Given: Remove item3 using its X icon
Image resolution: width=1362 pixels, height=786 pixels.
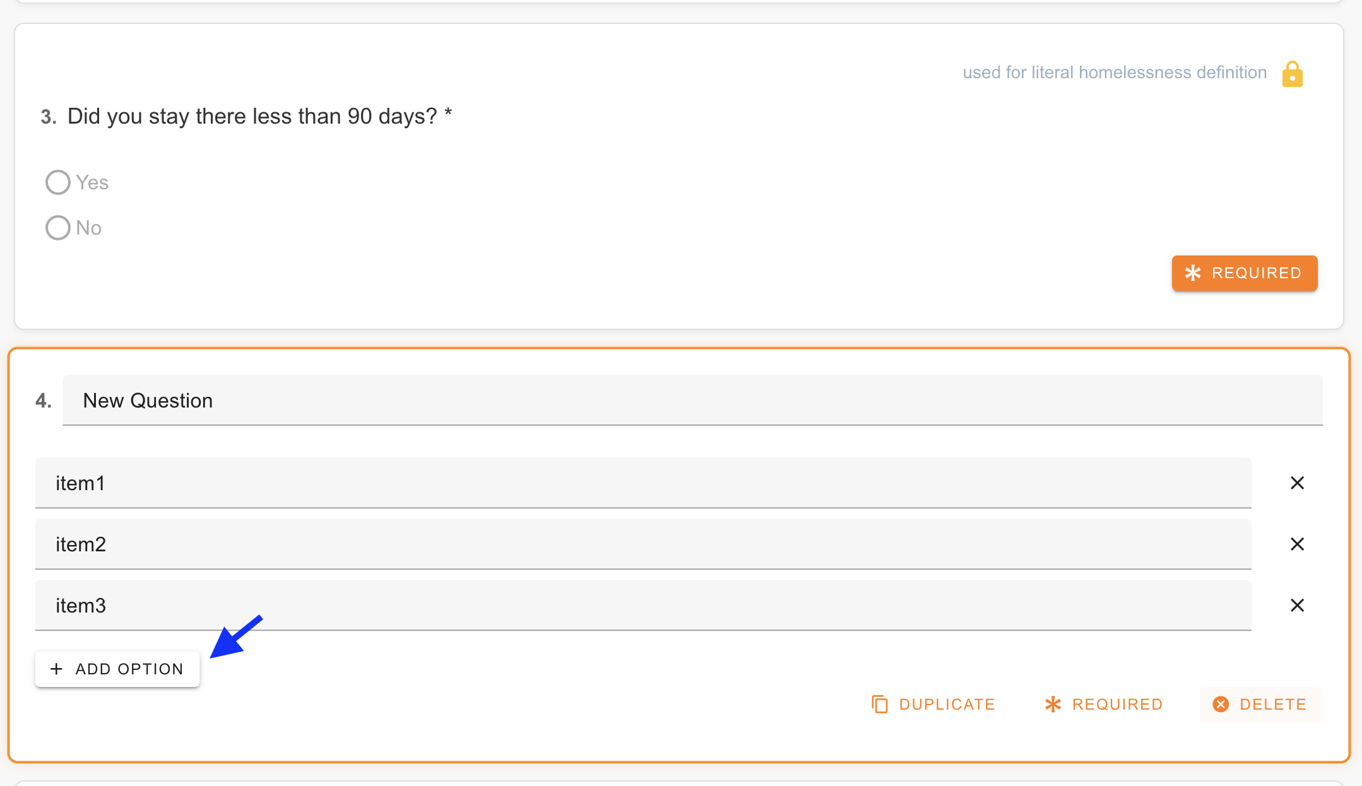Looking at the screenshot, I should click(1298, 605).
